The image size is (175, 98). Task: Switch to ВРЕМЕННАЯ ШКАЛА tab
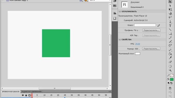tap(11, 91)
